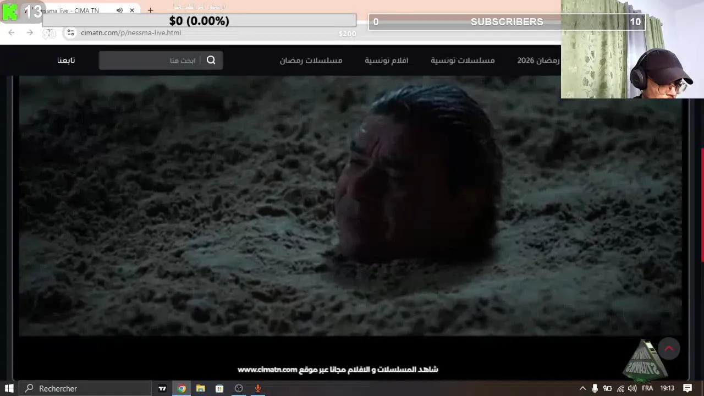The height and width of the screenshot is (396, 704).
Task: Click the 19:13 taskbar clock
Action: click(667, 388)
